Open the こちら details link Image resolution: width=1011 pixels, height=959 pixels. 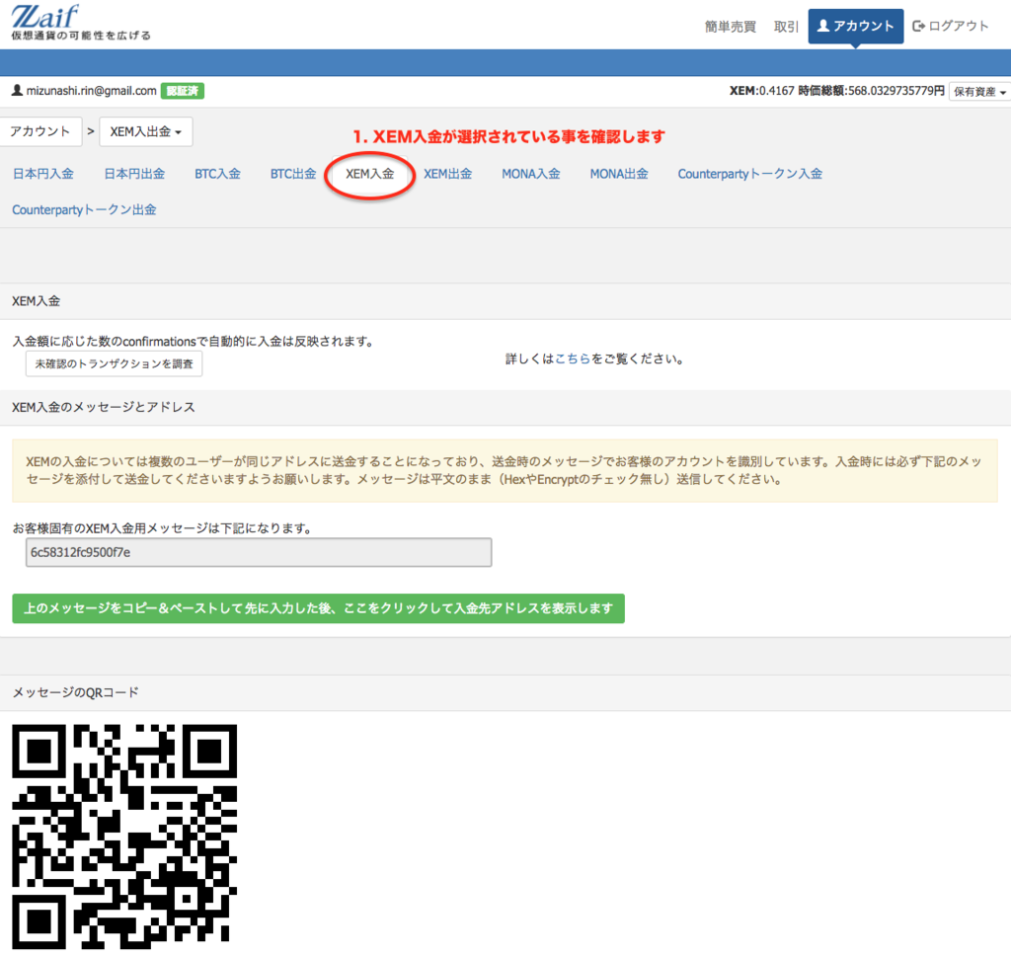pyautogui.click(x=573, y=359)
